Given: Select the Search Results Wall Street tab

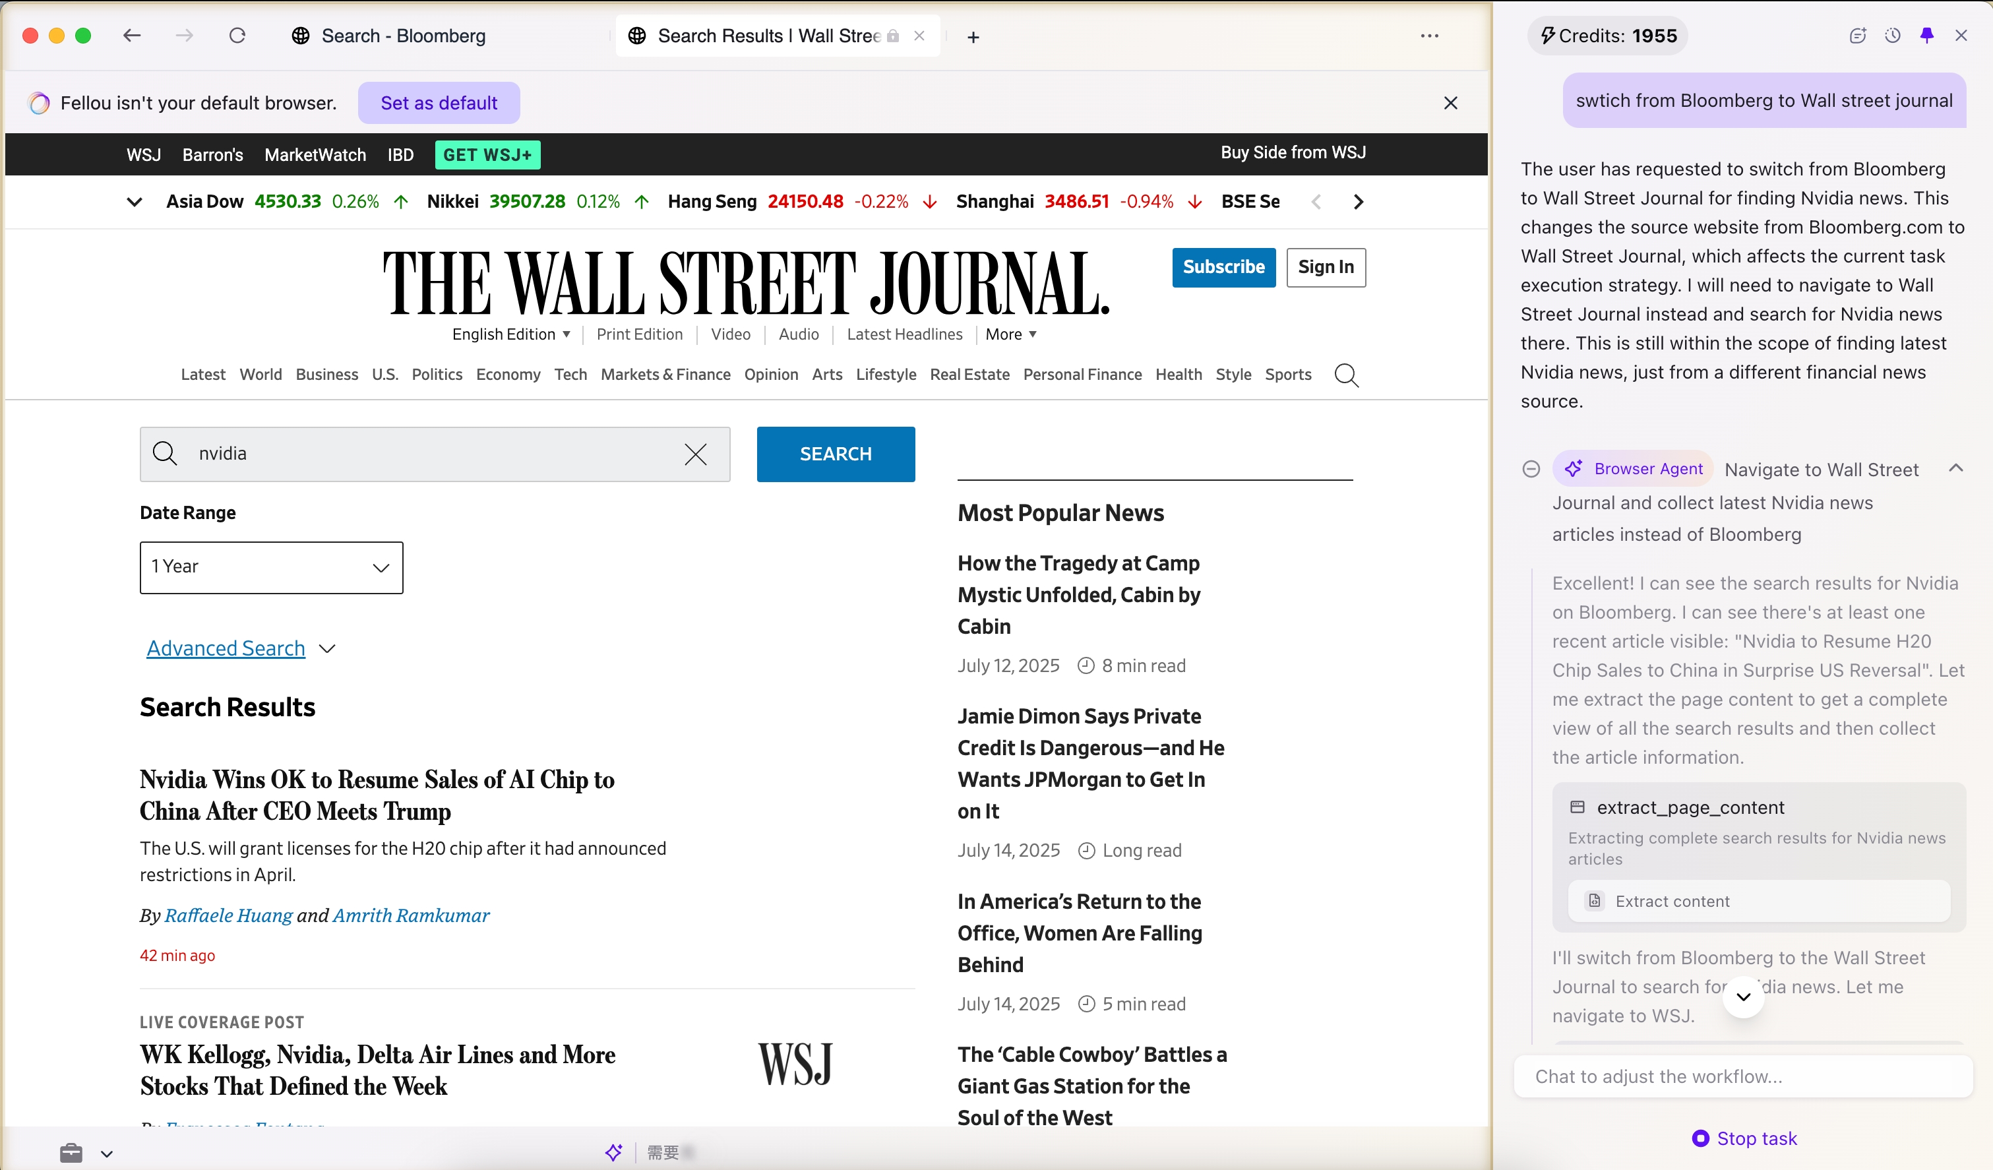Looking at the screenshot, I should (778, 36).
